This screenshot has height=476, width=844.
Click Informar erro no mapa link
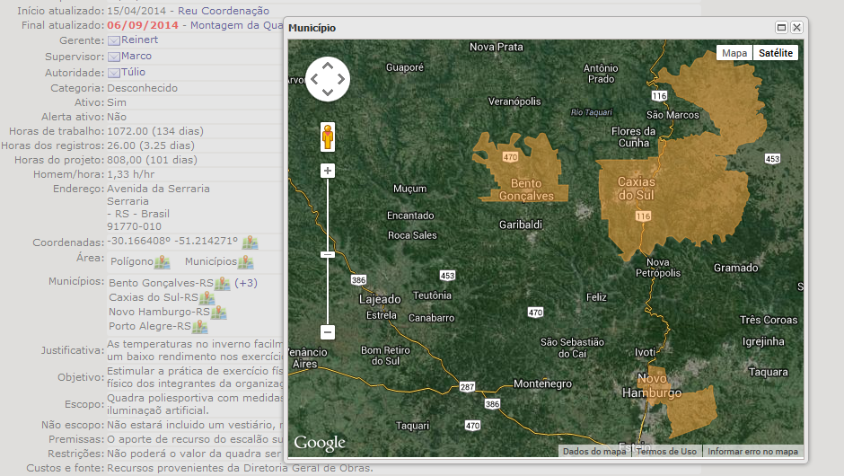(x=752, y=452)
